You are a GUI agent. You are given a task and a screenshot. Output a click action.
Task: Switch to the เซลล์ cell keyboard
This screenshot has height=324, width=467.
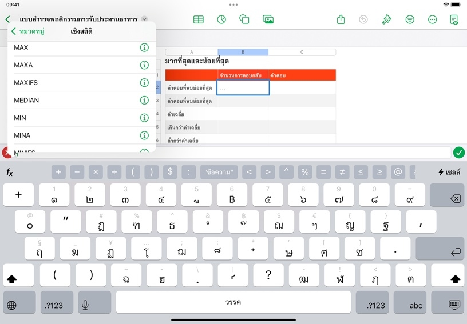(x=449, y=172)
